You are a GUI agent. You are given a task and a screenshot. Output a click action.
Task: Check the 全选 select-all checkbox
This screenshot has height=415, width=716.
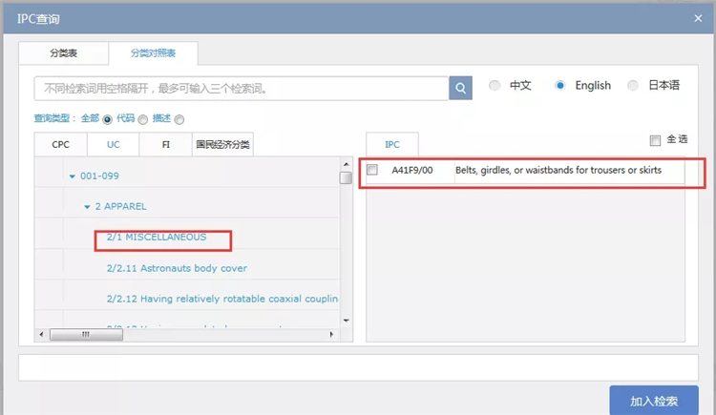[655, 140]
